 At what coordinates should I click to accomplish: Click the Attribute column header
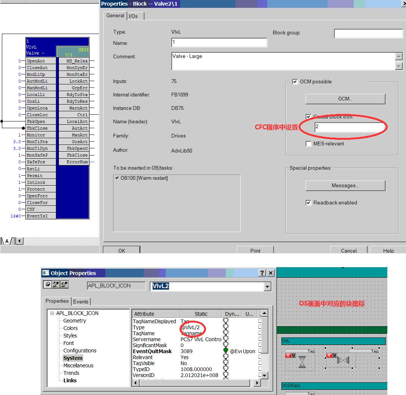click(156, 314)
